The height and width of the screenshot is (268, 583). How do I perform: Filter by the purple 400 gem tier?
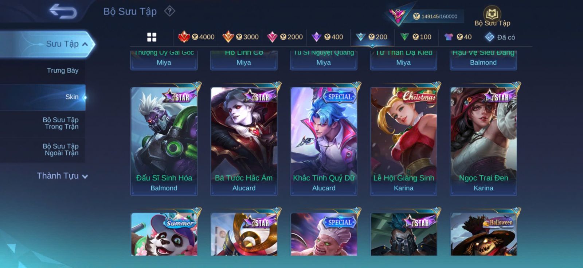coord(327,37)
